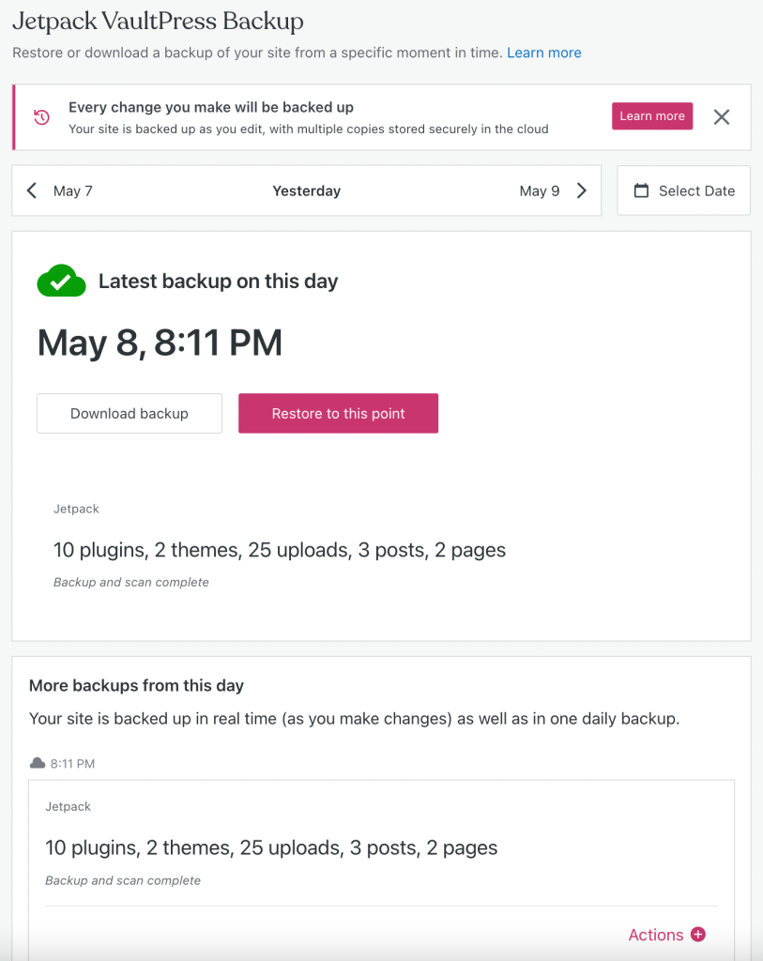Click the plus icon next to Actions
This screenshot has height=961, width=763.
(698, 934)
